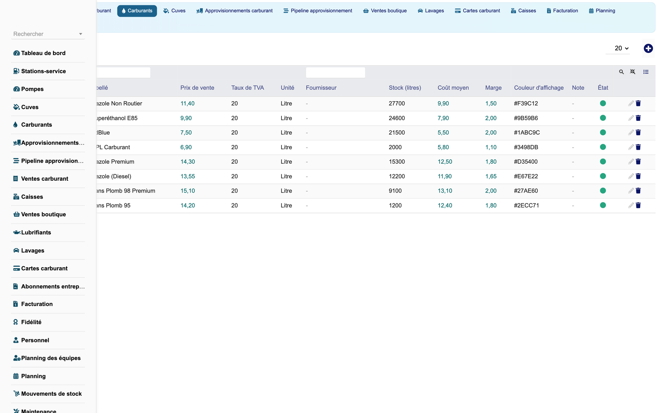Open the Approvisionnements carburant tab

(234, 11)
